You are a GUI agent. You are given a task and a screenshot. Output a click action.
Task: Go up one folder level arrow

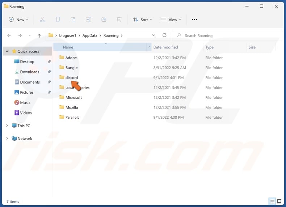(39, 35)
